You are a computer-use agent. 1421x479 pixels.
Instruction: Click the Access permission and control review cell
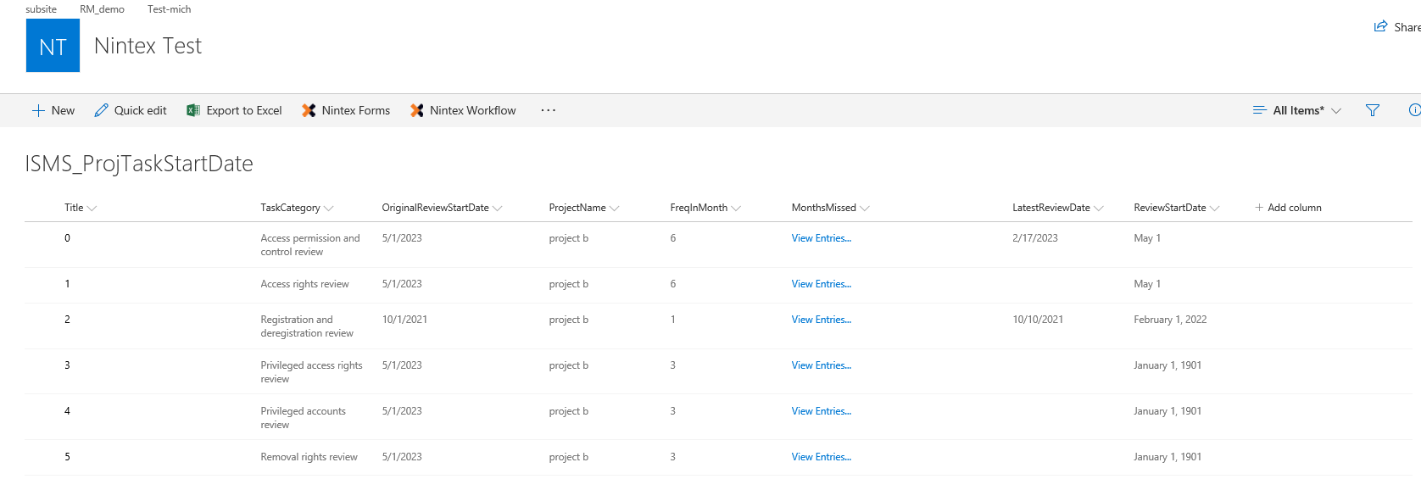[x=310, y=245]
